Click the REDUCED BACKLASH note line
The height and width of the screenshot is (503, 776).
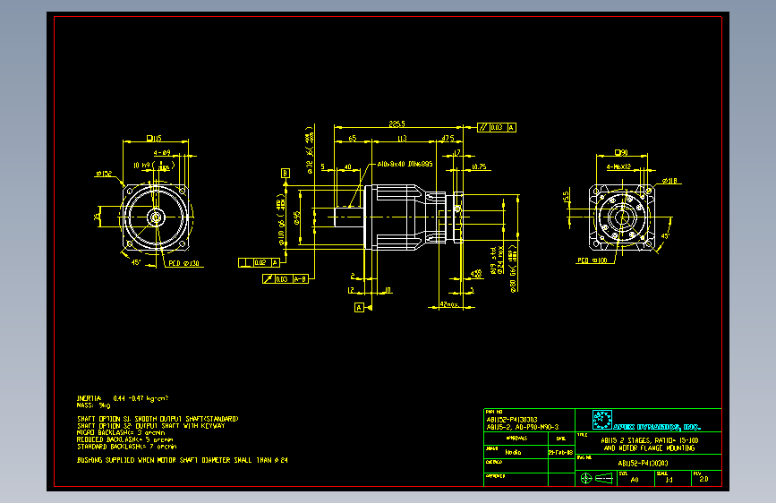point(124,439)
